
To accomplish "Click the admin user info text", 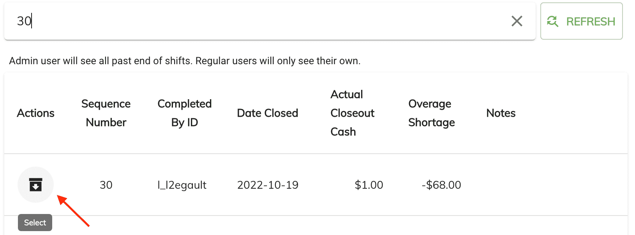I will pyautogui.click(x=185, y=61).
